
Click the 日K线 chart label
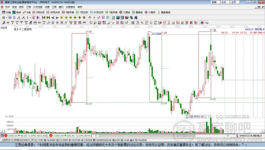(x=4, y=28)
